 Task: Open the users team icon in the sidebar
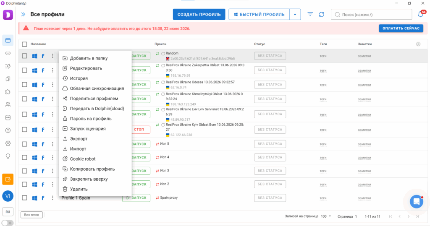(x=8, y=105)
